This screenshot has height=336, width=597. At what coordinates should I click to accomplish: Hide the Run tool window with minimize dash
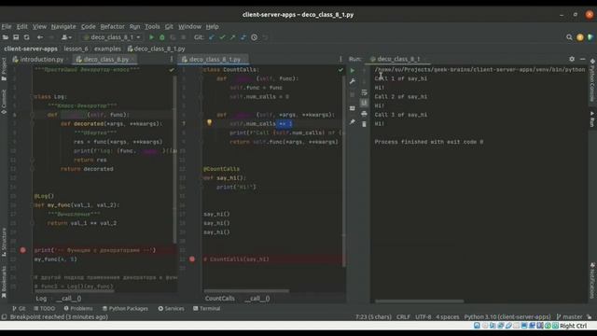(582, 59)
